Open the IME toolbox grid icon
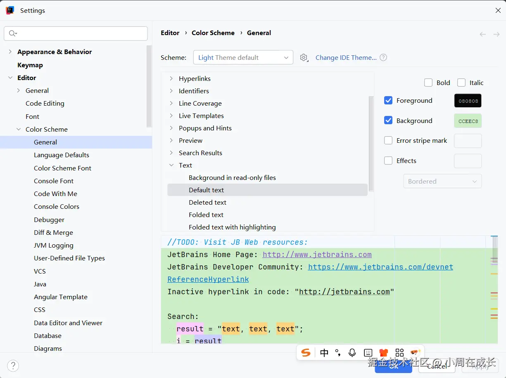Image resolution: width=506 pixels, height=378 pixels. [399, 352]
